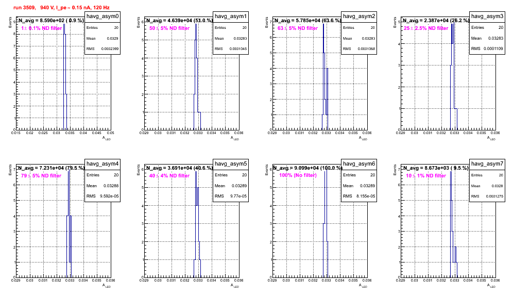Pick the magenta 63± 5% ND filter label

298,28
